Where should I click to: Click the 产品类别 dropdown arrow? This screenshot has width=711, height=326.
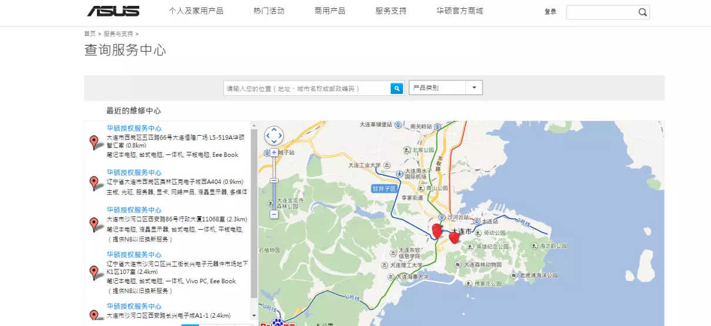click(x=474, y=88)
